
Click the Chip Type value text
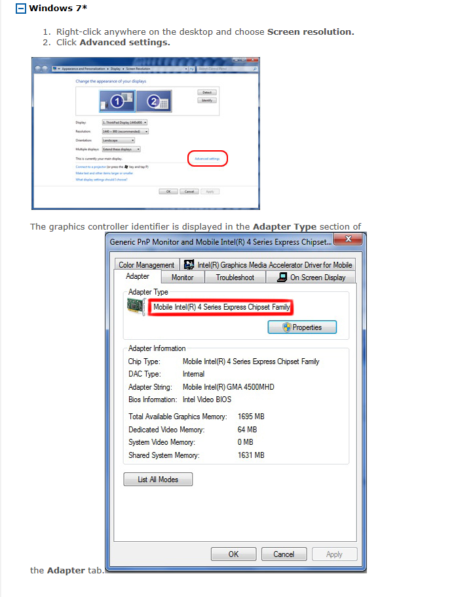251,361
